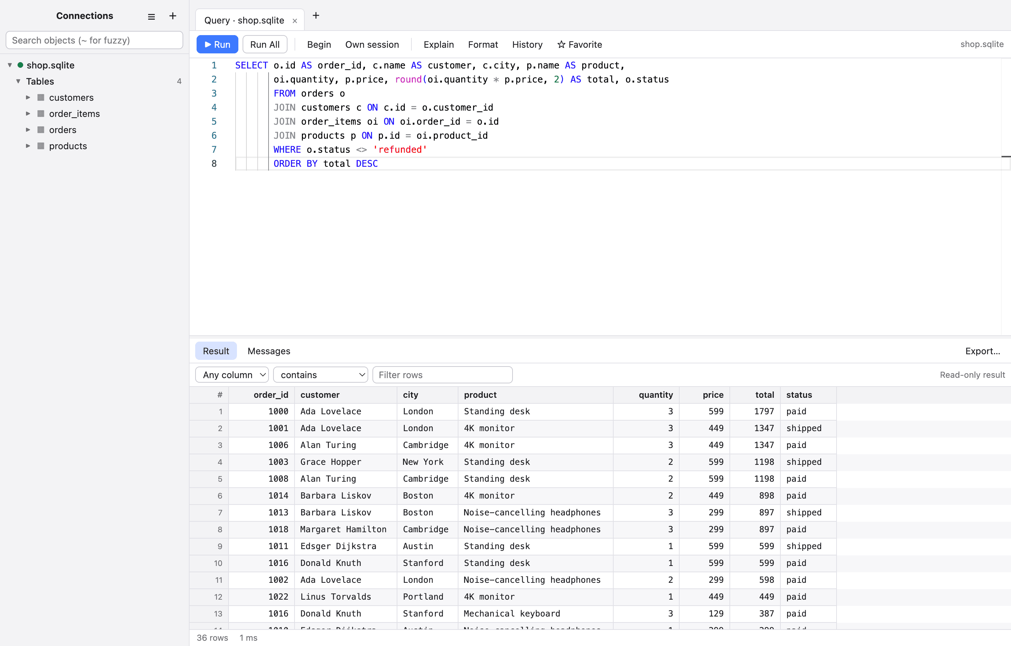
Task: Open the Connections hamburger menu icon
Action: click(x=151, y=17)
